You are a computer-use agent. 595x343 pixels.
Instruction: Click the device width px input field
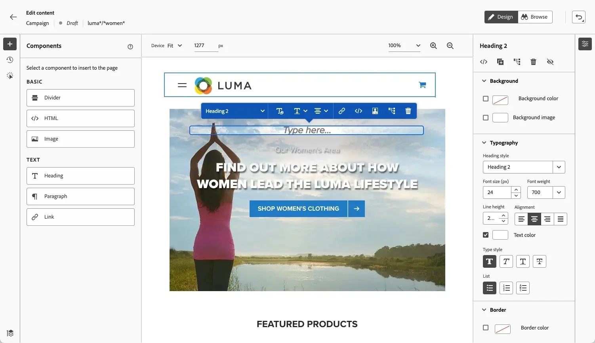205,46
